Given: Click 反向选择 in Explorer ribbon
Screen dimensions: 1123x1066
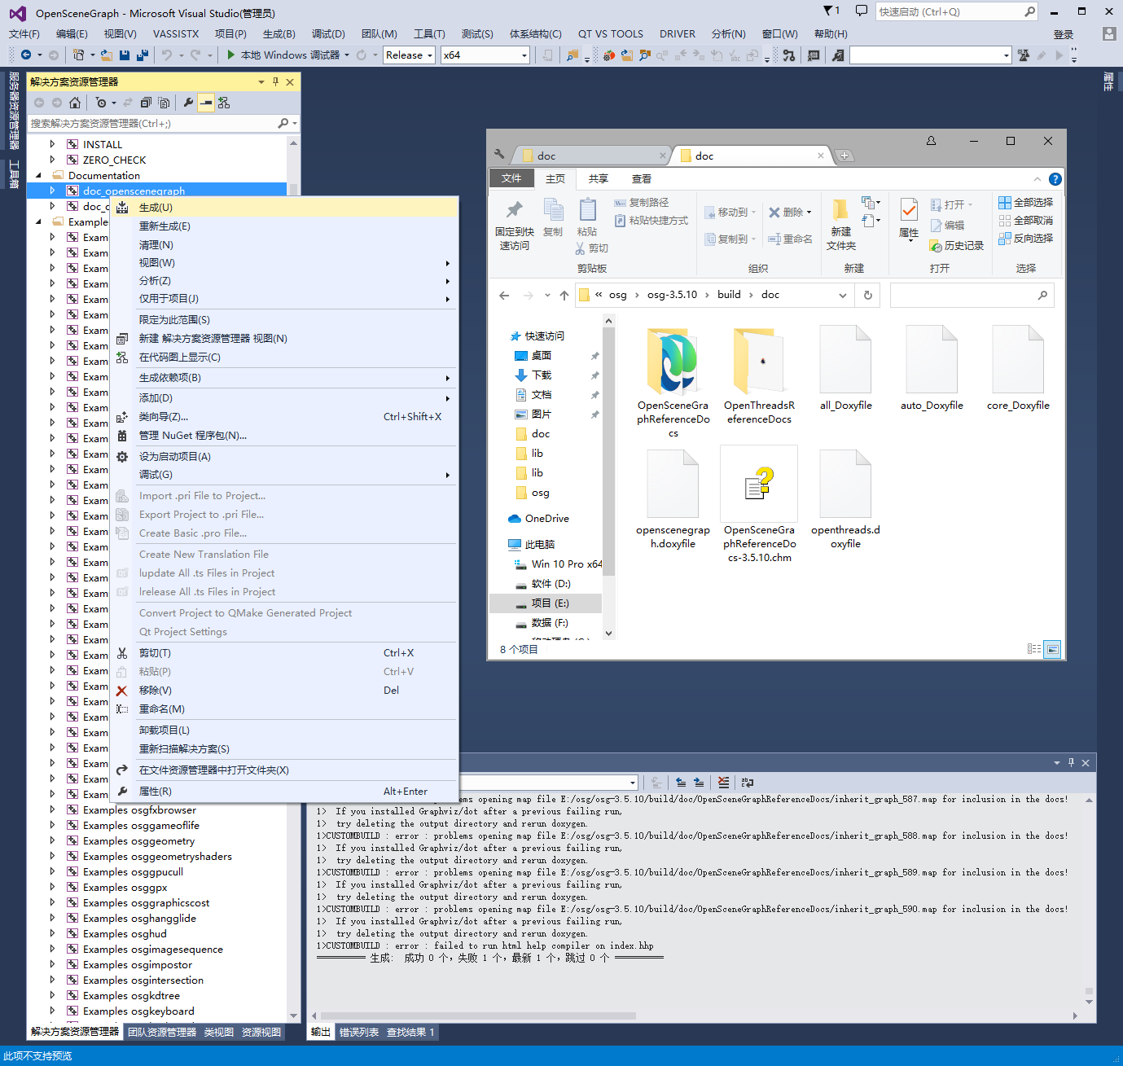Looking at the screenshot, I should tap(1025, 238).
